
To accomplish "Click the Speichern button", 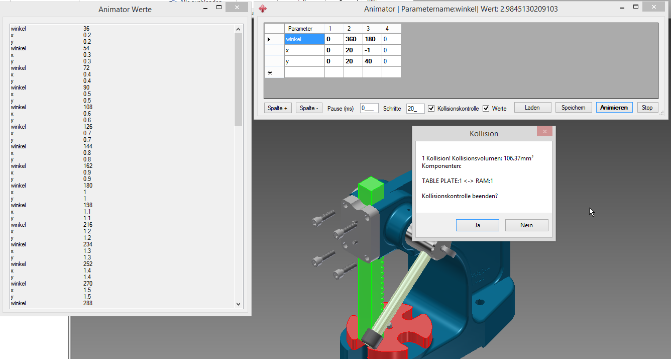I will [x=574, y=108].
